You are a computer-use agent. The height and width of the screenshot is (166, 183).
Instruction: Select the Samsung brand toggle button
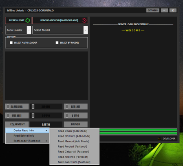[17, 106]
